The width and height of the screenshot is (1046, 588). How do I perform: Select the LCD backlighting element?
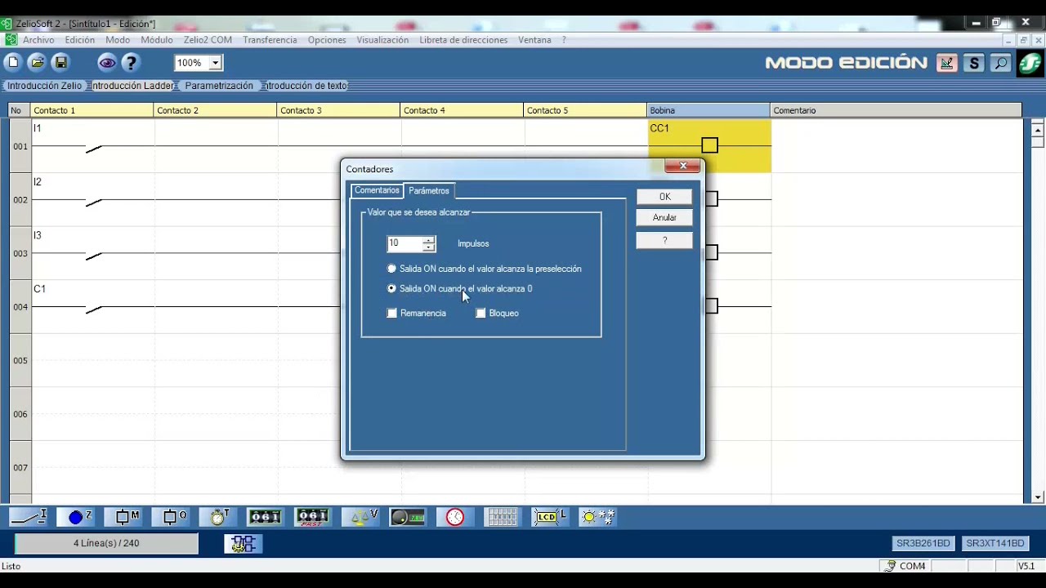click(x=549, y=517)
